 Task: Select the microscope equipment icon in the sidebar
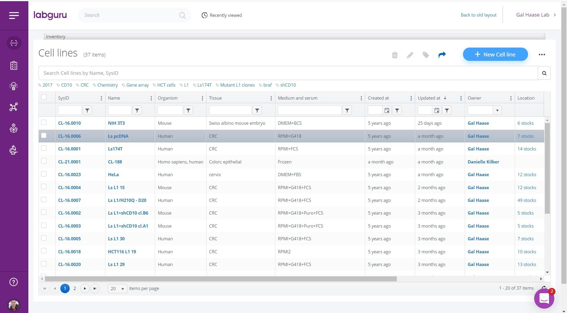tap(14, 150)
